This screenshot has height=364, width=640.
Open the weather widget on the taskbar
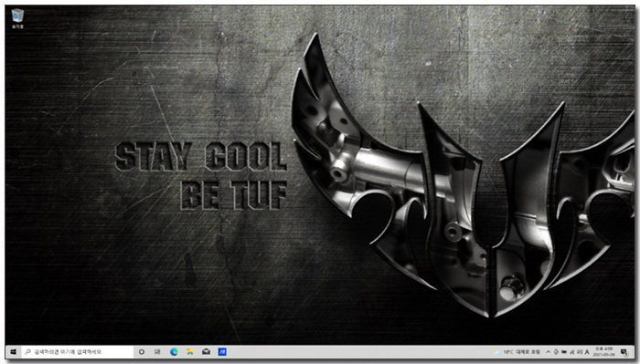517,352
